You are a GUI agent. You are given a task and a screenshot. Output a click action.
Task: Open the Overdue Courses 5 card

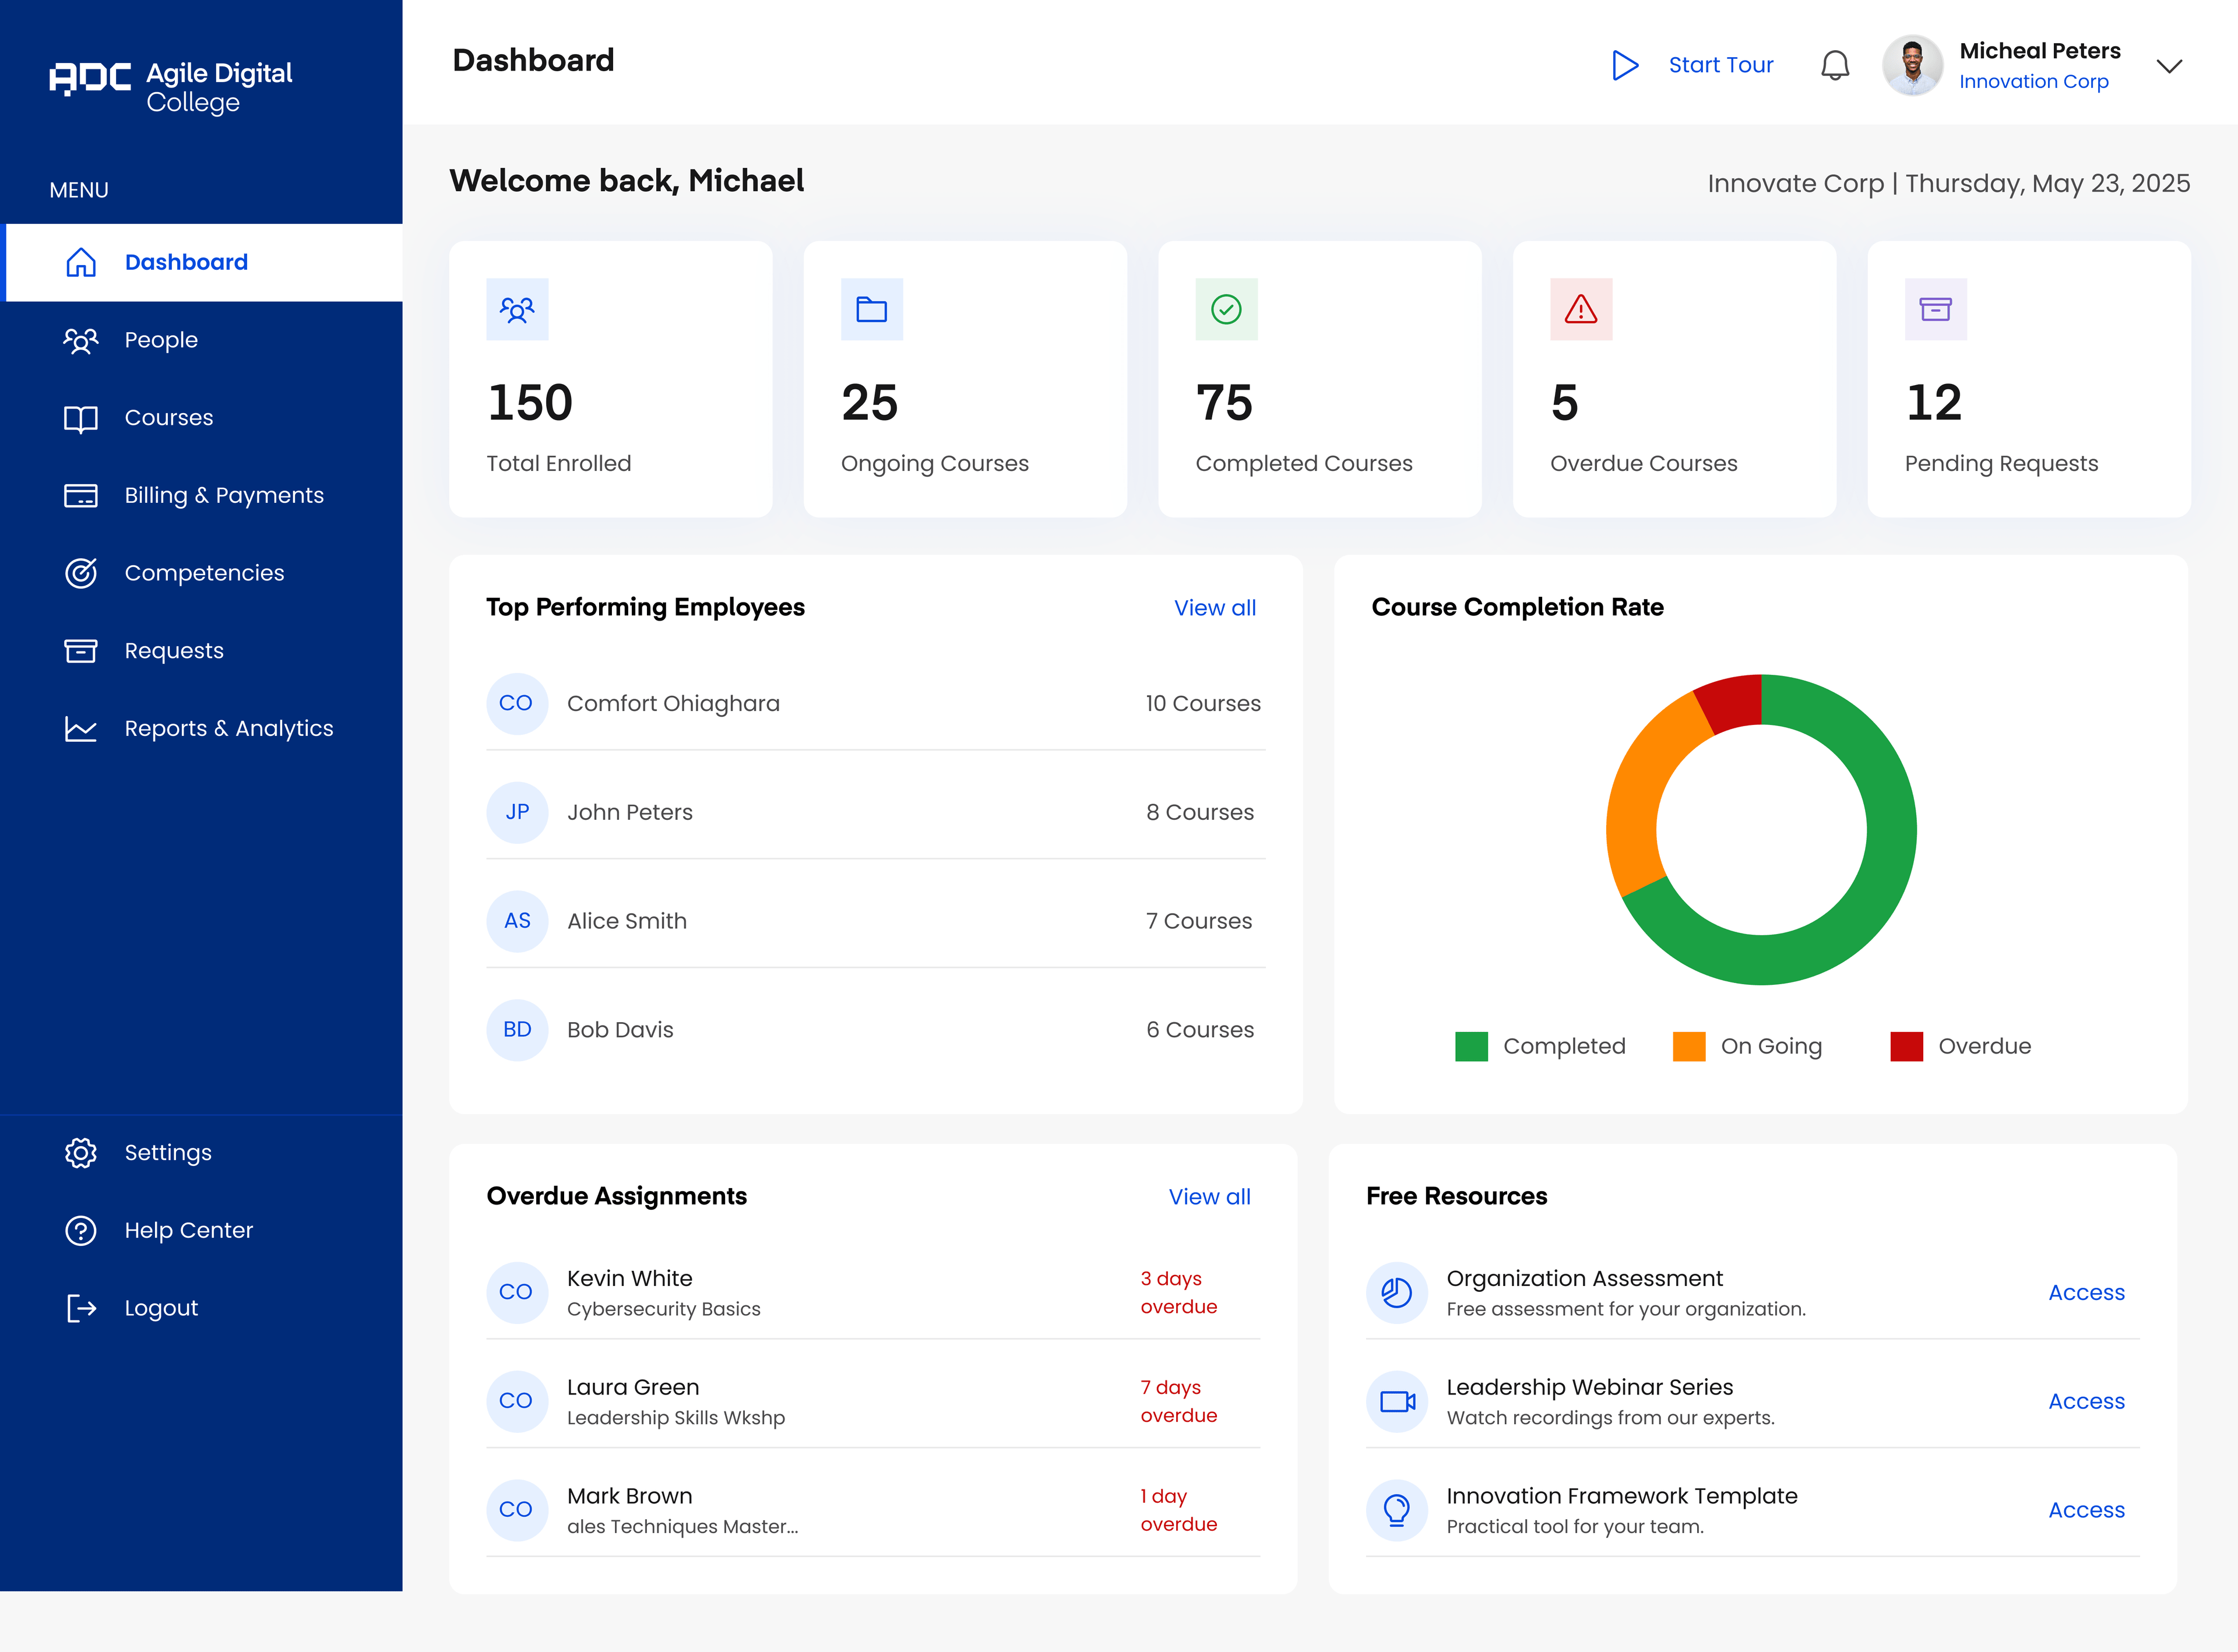[x=1674, y=379]
